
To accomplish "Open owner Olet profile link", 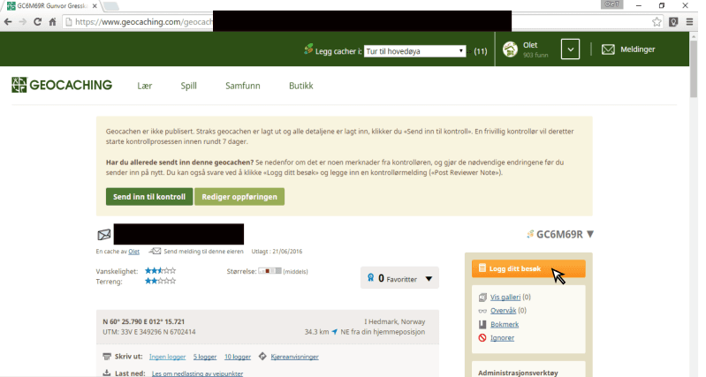I will point(133,252).
